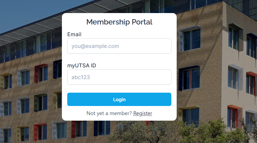Click the Email field label
The height and width of the screenshot is (143, 257).
point(74,34)
